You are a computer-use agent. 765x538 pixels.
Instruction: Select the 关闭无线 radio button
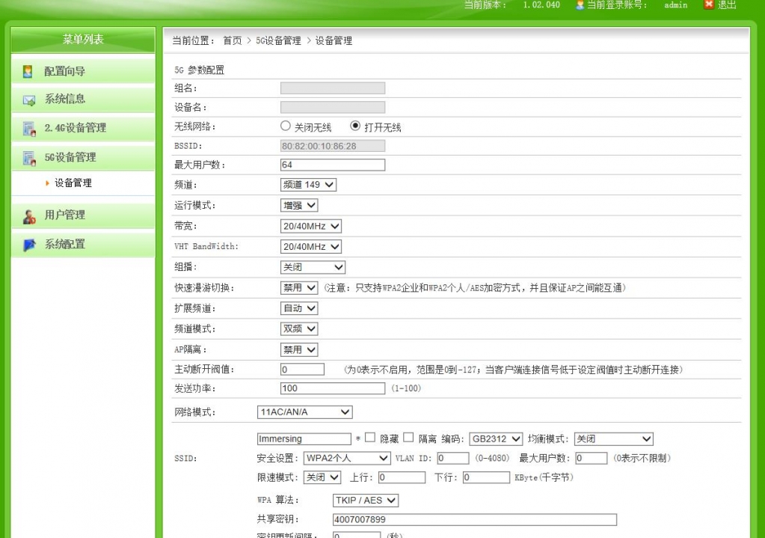tap(286, 126)
